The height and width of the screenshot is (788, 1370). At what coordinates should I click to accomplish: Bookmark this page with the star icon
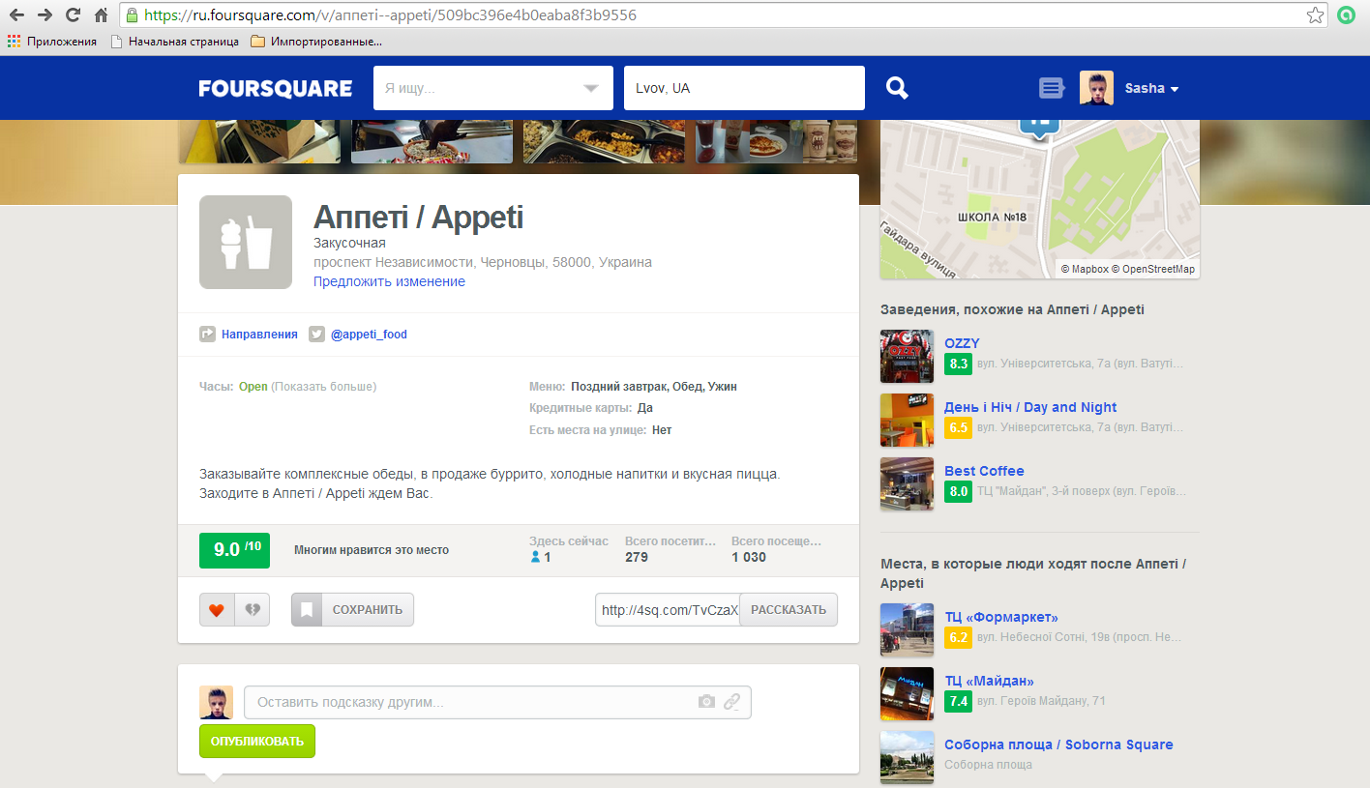1315,15
